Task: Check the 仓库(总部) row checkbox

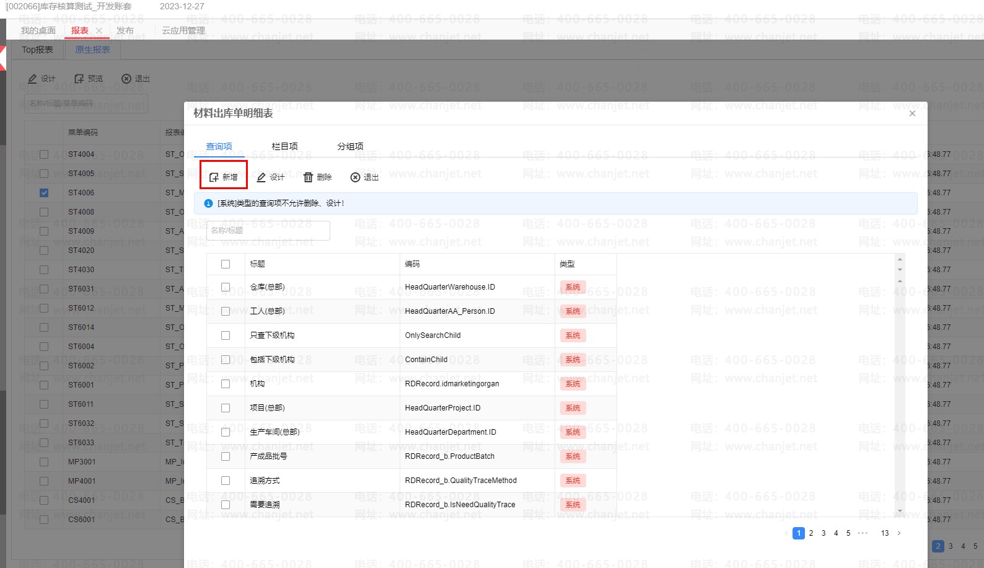Action: pos(226,287)
